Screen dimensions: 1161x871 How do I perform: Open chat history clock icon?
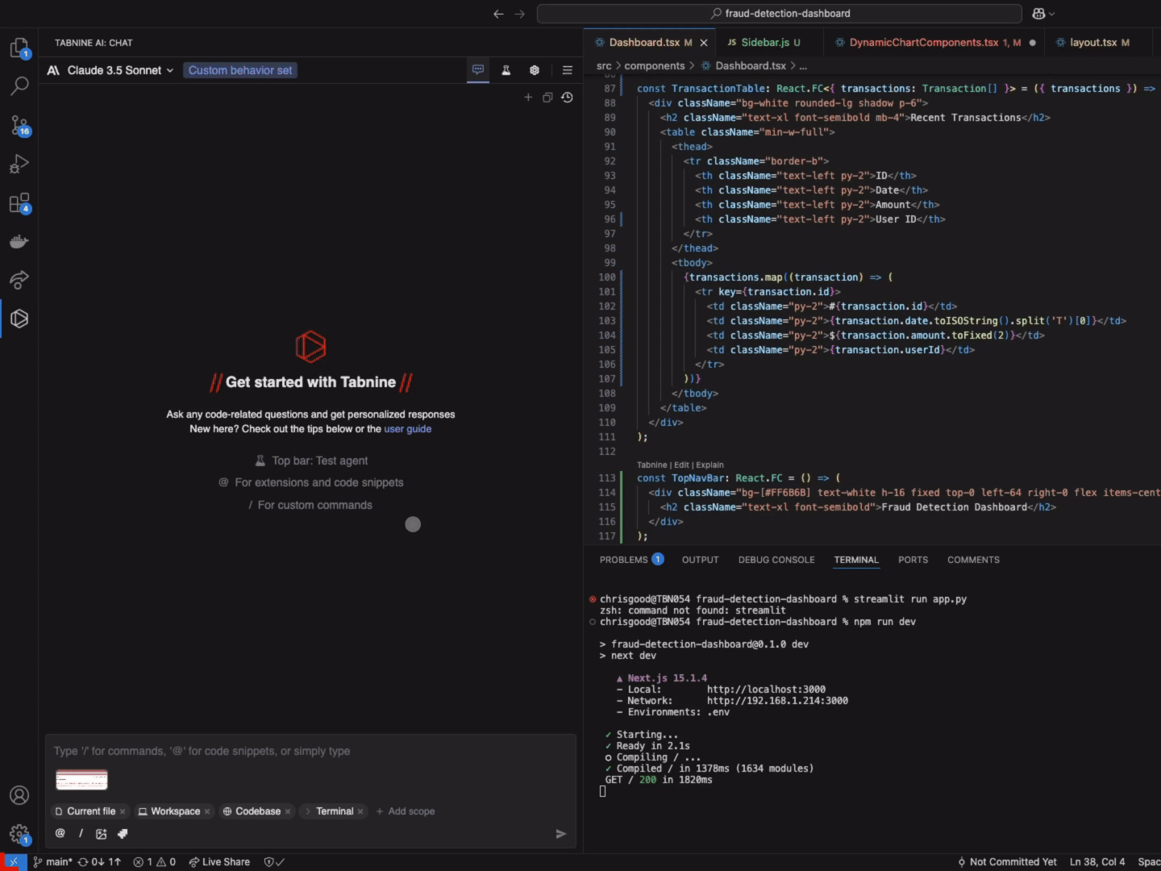tap(568, 98)
